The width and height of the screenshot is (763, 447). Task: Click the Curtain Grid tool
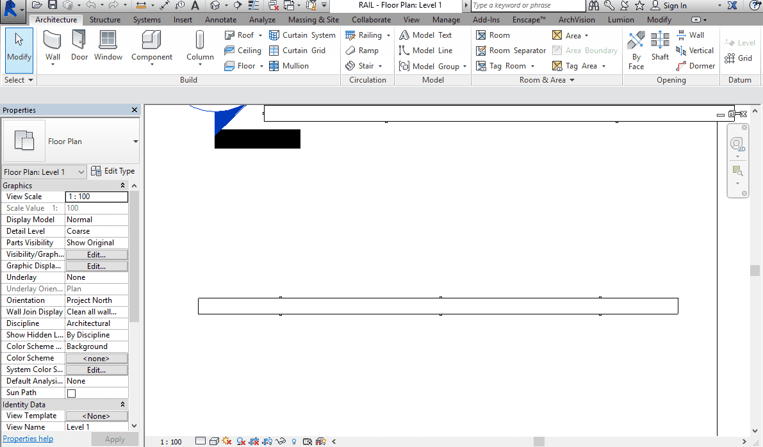[297, 51]
